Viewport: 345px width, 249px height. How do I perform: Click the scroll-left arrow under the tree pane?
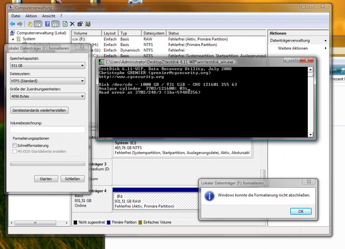point(11,223)
